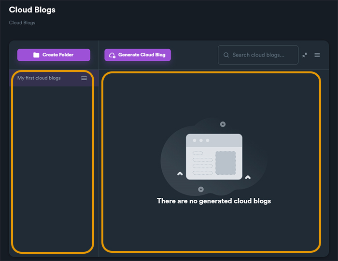Focus the Search cloud blogs field
The height and width of the screenshot is (261, 338).
258,55
